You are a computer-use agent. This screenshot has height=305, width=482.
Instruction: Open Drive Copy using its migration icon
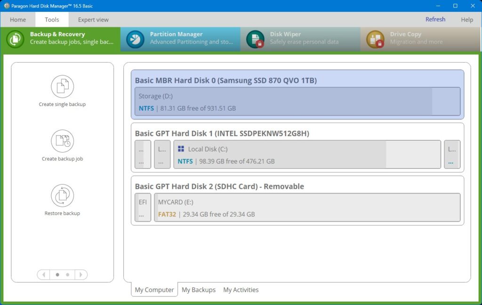pyautogui.click(x=375, y=40)
